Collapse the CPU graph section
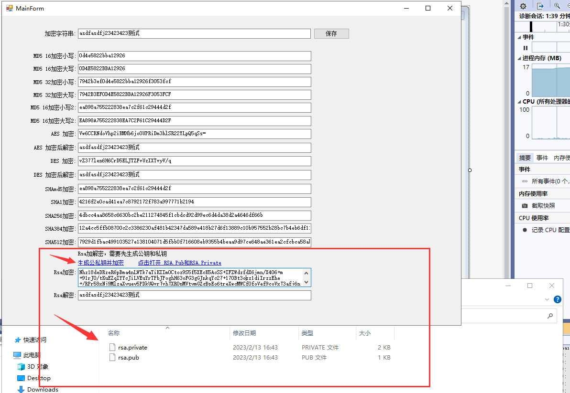The height and width of the screenshot is (393, 570). tap(519, 102)
